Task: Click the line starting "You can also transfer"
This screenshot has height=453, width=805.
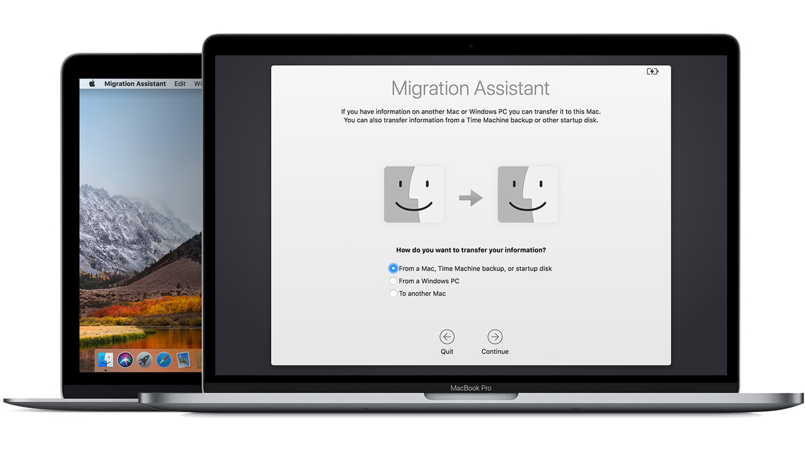Action: tap(471, 120)
